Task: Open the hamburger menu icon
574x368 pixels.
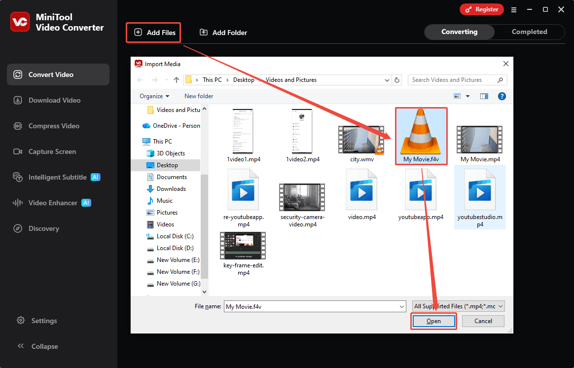Action: (514, 10)
